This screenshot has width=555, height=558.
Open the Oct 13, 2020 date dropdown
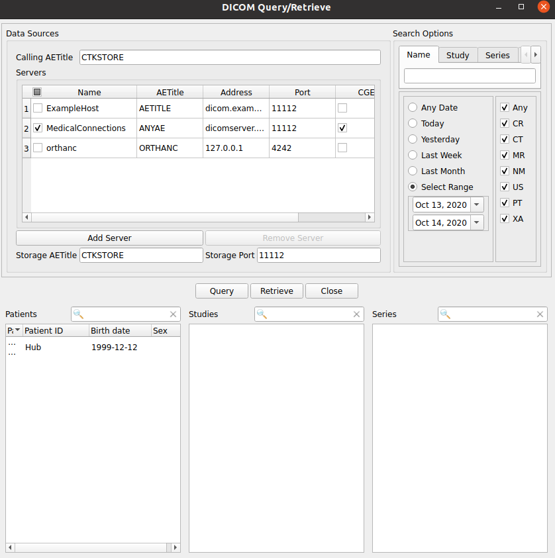pyautogui.click(x=476, y=205)
